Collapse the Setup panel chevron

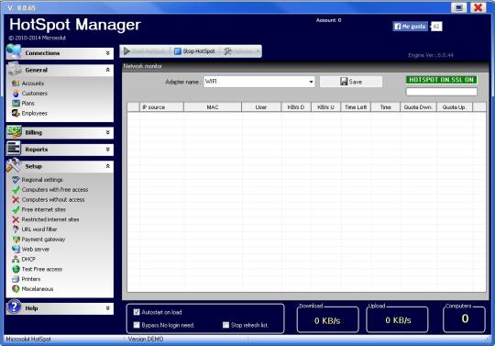pos(107,166)
